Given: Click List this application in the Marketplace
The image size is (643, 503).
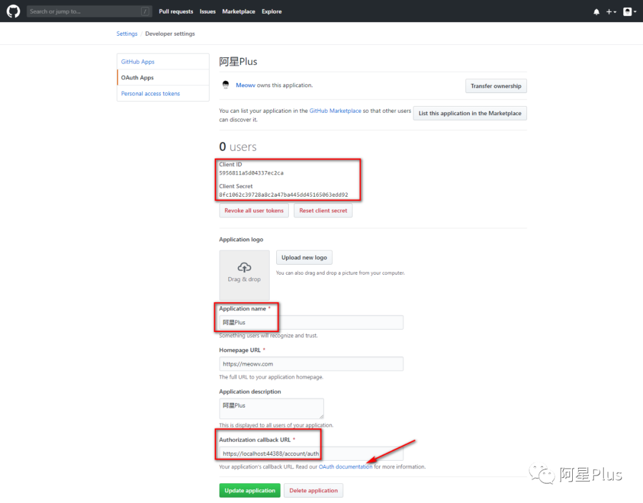Looking at the screenshot, I should (x=470, y=113).
